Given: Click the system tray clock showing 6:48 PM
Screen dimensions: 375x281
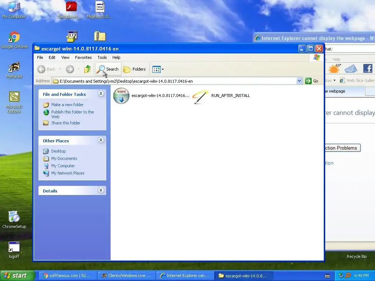Looking at the screenshot, I should 361,276.
